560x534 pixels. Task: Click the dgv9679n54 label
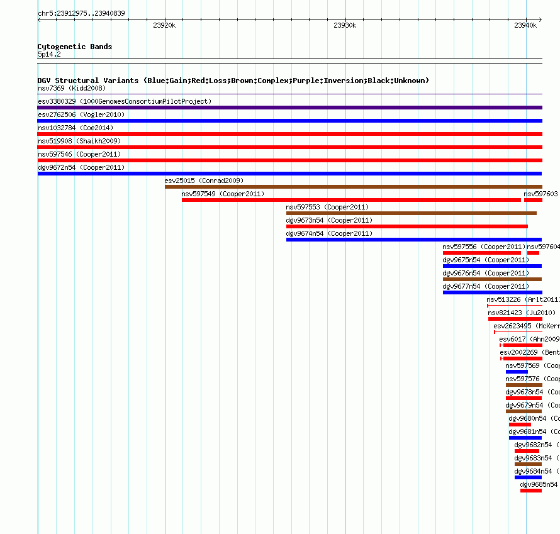point(532,405)
